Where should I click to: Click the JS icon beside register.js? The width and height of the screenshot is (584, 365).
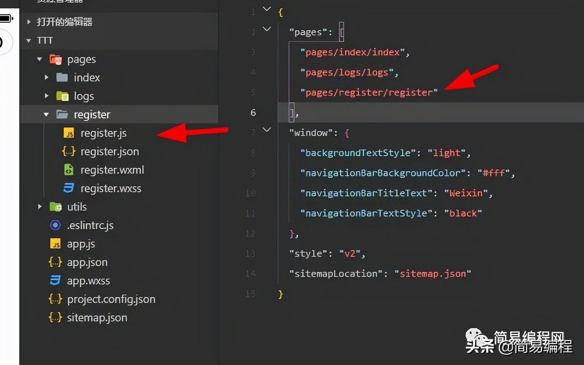69,133
